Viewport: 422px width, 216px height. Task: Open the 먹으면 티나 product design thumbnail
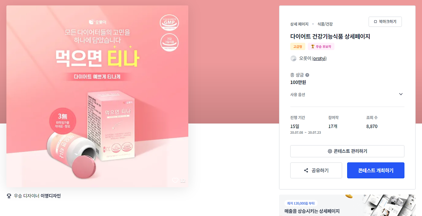pyautogui.click(x=97, y=96)
